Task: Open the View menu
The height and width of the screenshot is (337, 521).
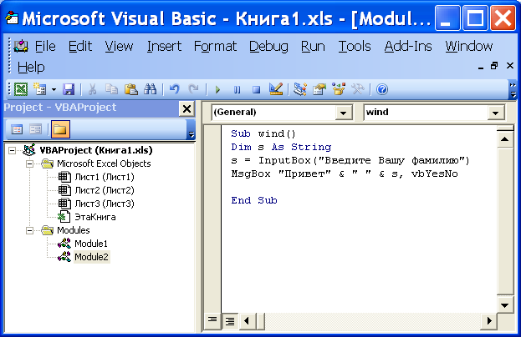Action: click(119, 47)
